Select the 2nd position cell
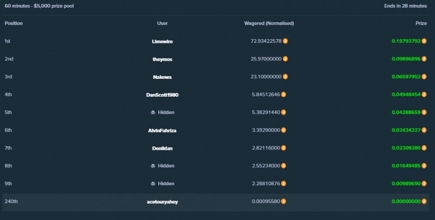The height and width of the screenshot is (220, 435). pos(9,59)
